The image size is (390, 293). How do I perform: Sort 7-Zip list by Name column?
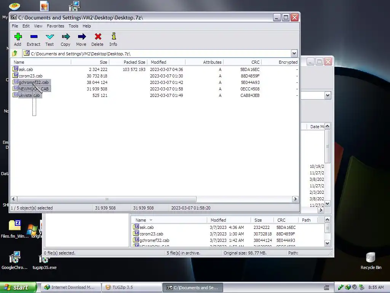click(x=41, y=62)
